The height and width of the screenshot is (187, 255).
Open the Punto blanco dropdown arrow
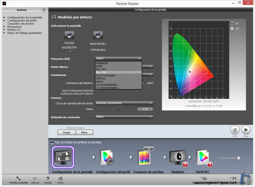[x=150, y=67]
